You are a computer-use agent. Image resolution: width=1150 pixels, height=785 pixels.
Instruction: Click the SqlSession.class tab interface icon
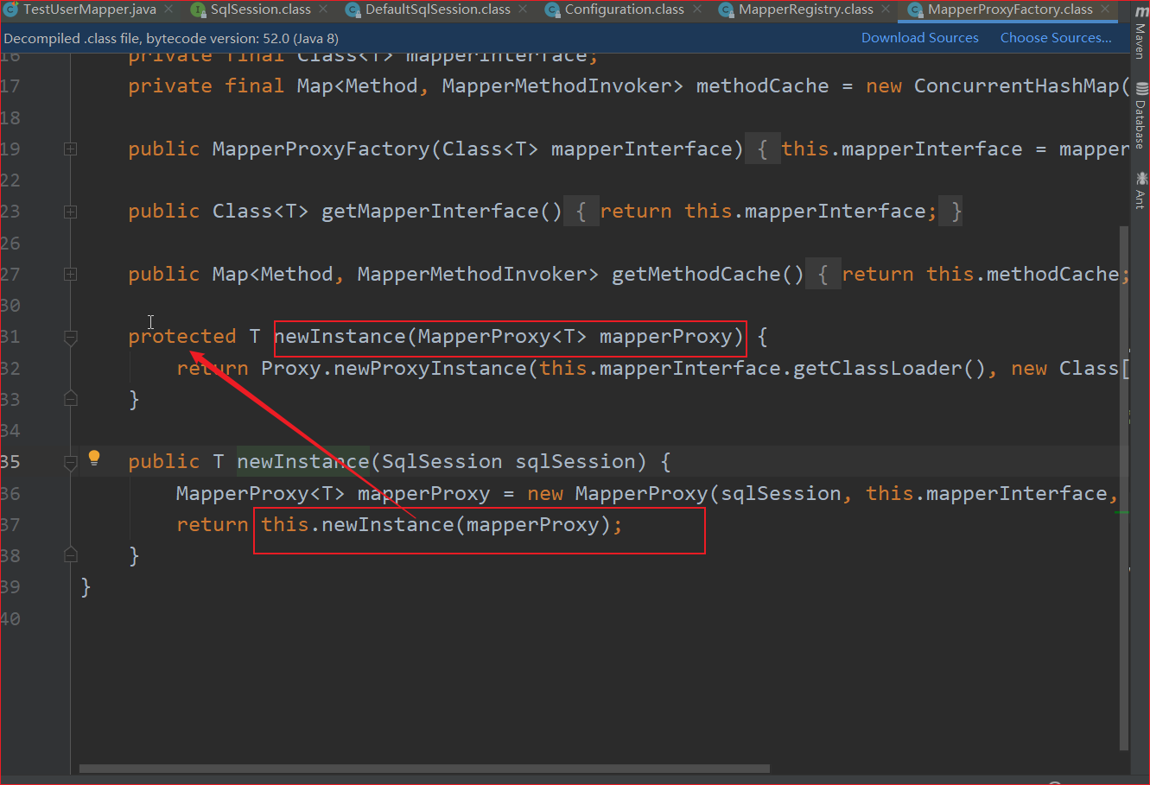pyautogui.click(x=198, y=9)
